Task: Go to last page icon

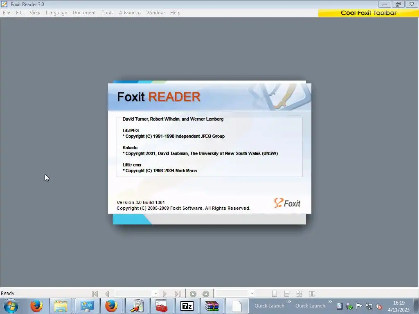Action: [x=178, y=294]
